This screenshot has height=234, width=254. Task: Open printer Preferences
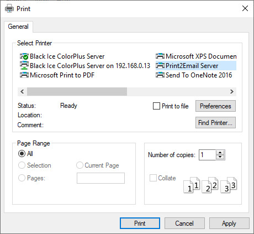pyautogui.click(x=215, y=106)
